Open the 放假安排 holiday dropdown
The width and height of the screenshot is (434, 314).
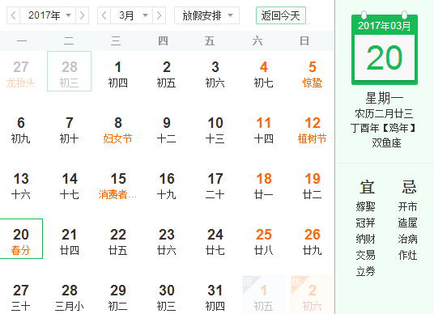point(206,15)
